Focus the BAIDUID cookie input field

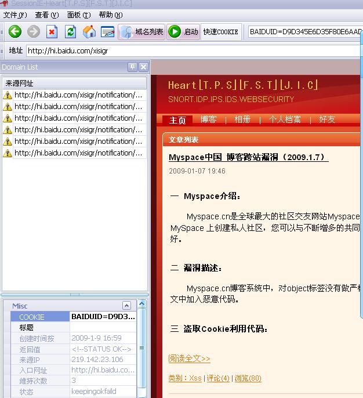coord(304,32)
